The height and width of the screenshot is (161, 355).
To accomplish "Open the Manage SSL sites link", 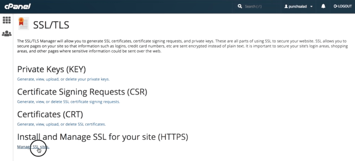I will click(33, 147).
